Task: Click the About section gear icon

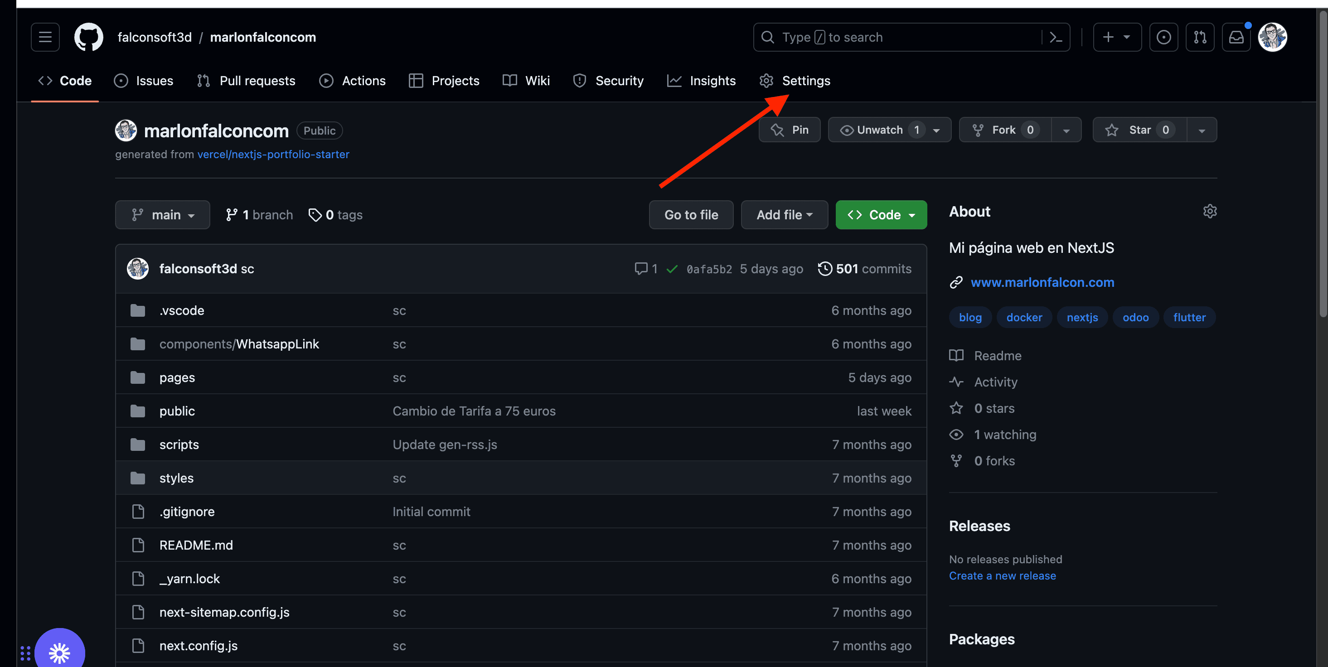Action: [1209, 211]
